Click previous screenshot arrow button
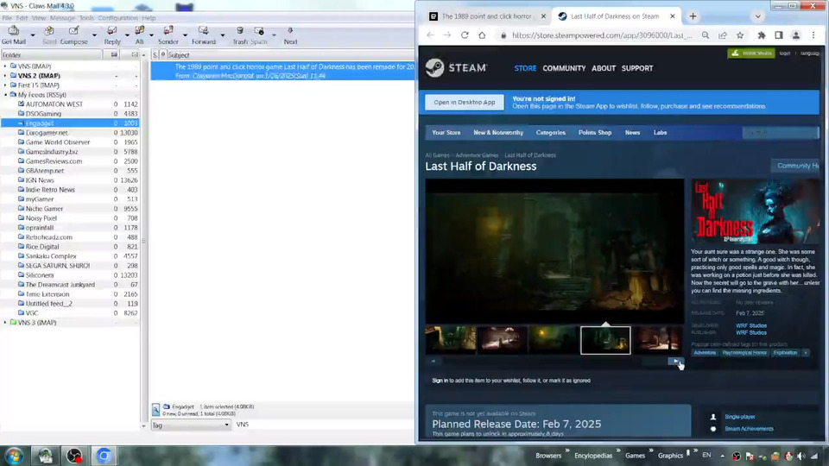Viewport: 829px width, 466px height. (x=433, y=362)
